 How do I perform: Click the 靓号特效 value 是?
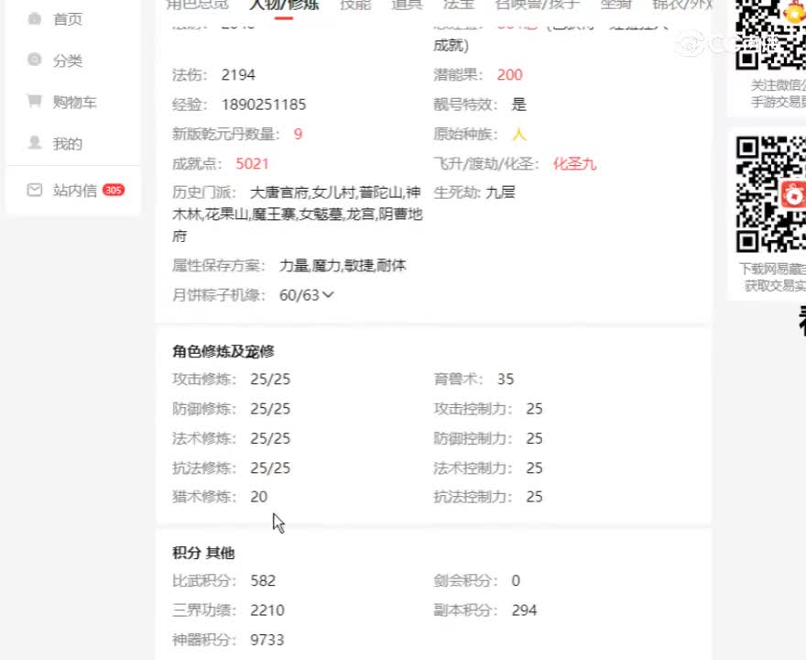pos(518,104)
